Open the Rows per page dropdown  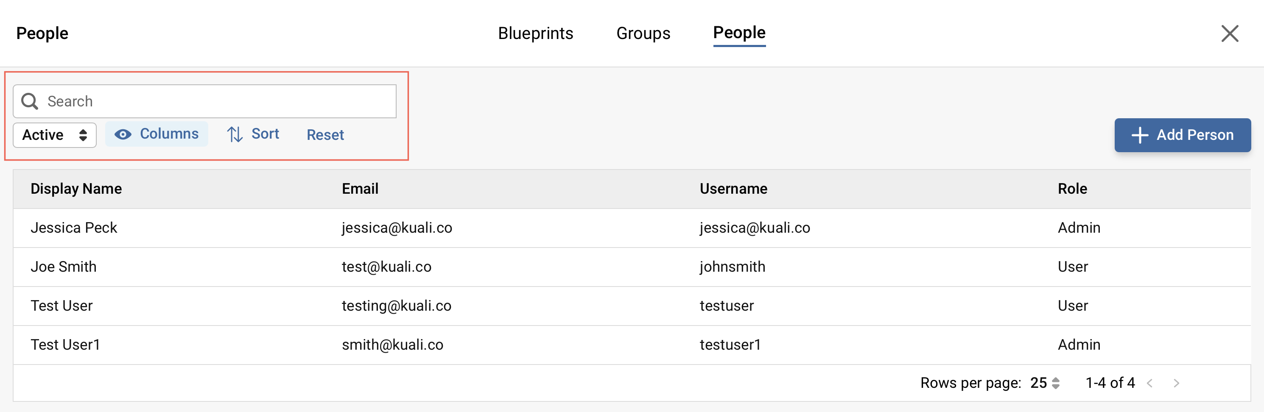(1043, 383)
